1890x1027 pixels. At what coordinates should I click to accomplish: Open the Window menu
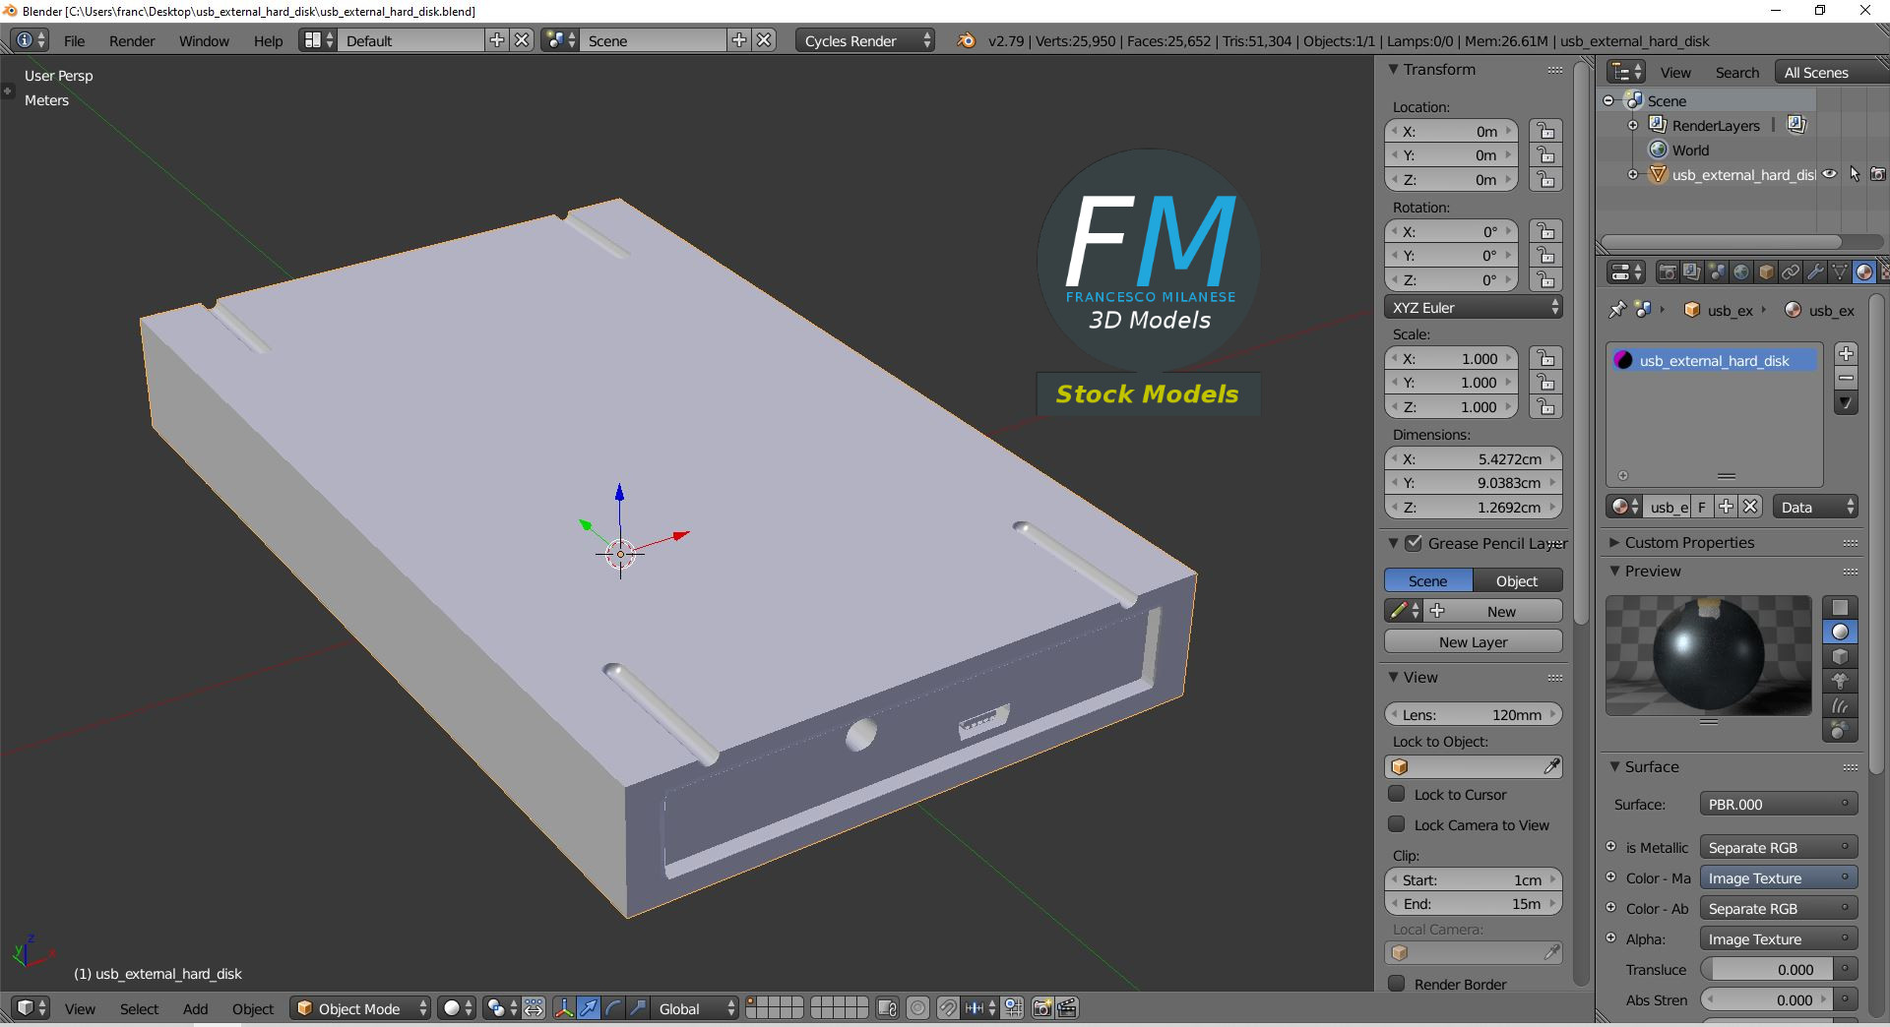coord(204,41)
